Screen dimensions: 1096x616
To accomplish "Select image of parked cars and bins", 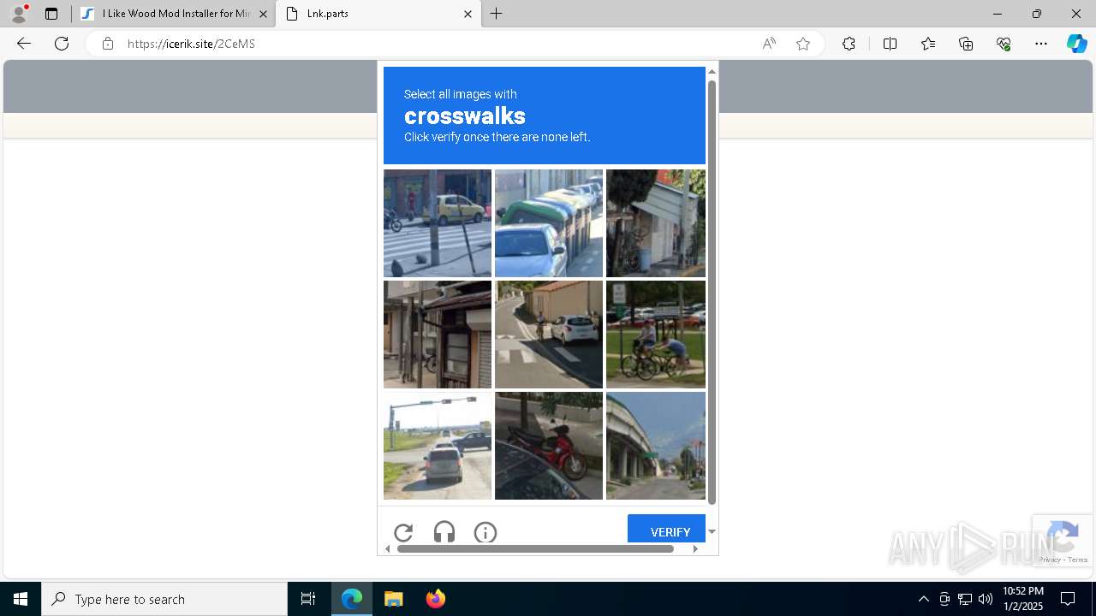I will coord(549,223).
